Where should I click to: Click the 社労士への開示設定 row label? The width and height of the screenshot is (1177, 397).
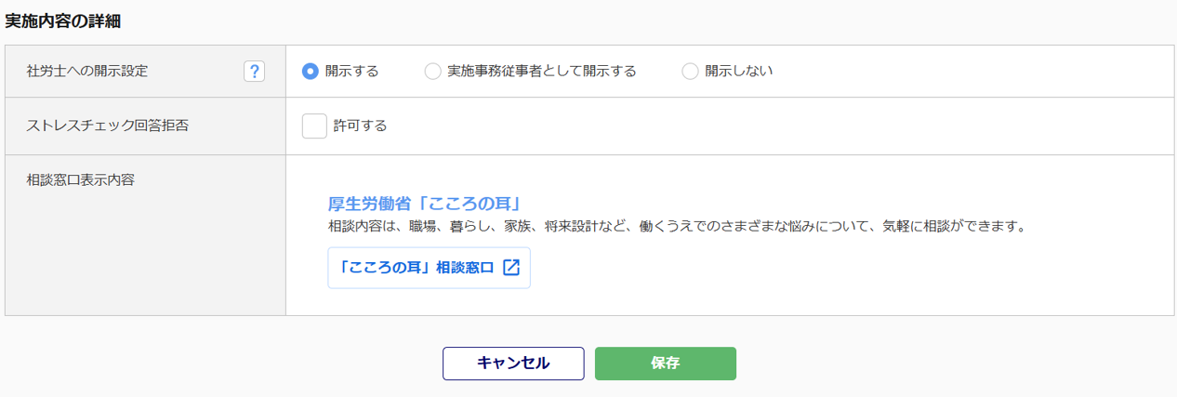click(87, 72)
